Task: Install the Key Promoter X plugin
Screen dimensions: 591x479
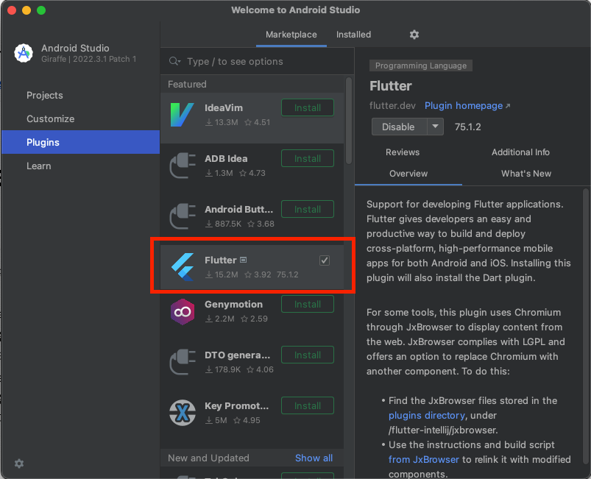Action: click(x=308, y=405)
